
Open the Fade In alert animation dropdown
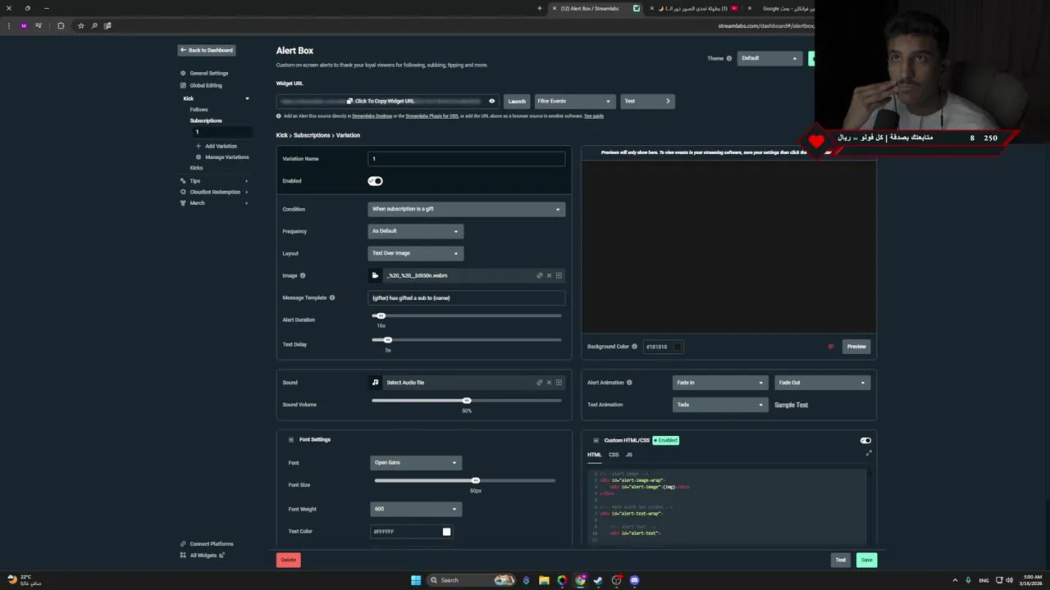tap(719, 383)
